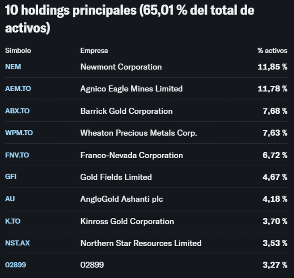Click Barrick Gold Corporation name
Viewport: 294px width, 278px height.
click(x=126, y=111)
